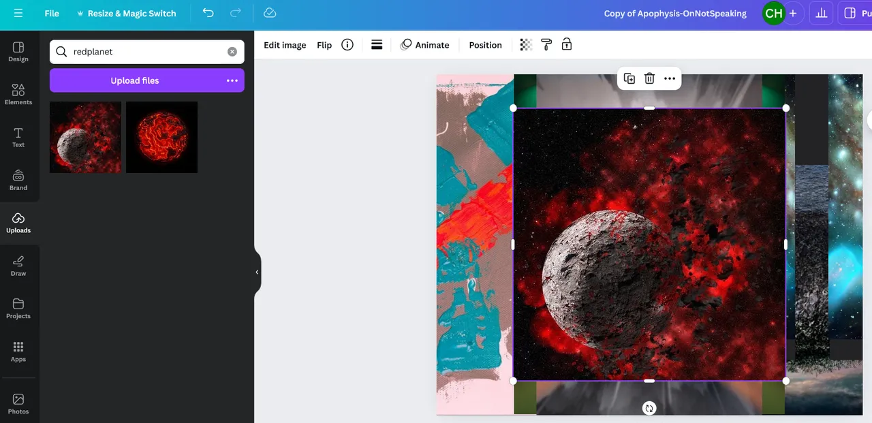This screenshot has width=872, height=423.
Task: Open the transparency checkerboard icon
Action: tap(526, 45)
